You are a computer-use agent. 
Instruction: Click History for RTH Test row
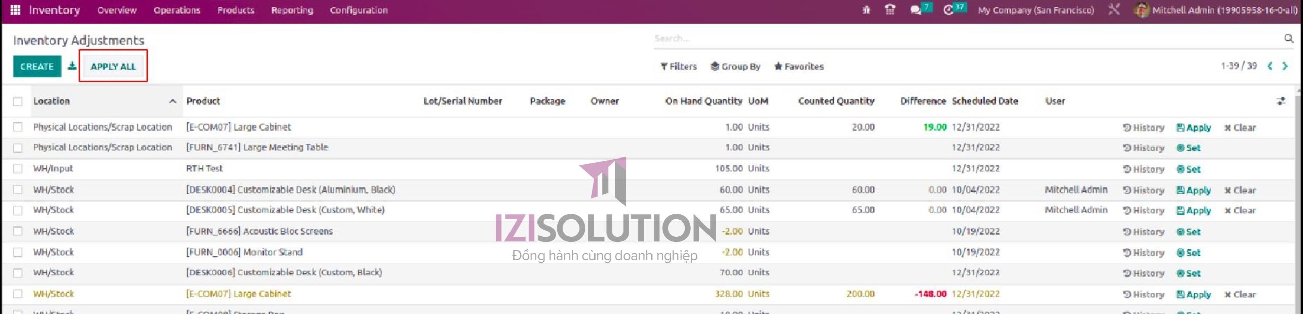pos(1144,169)
